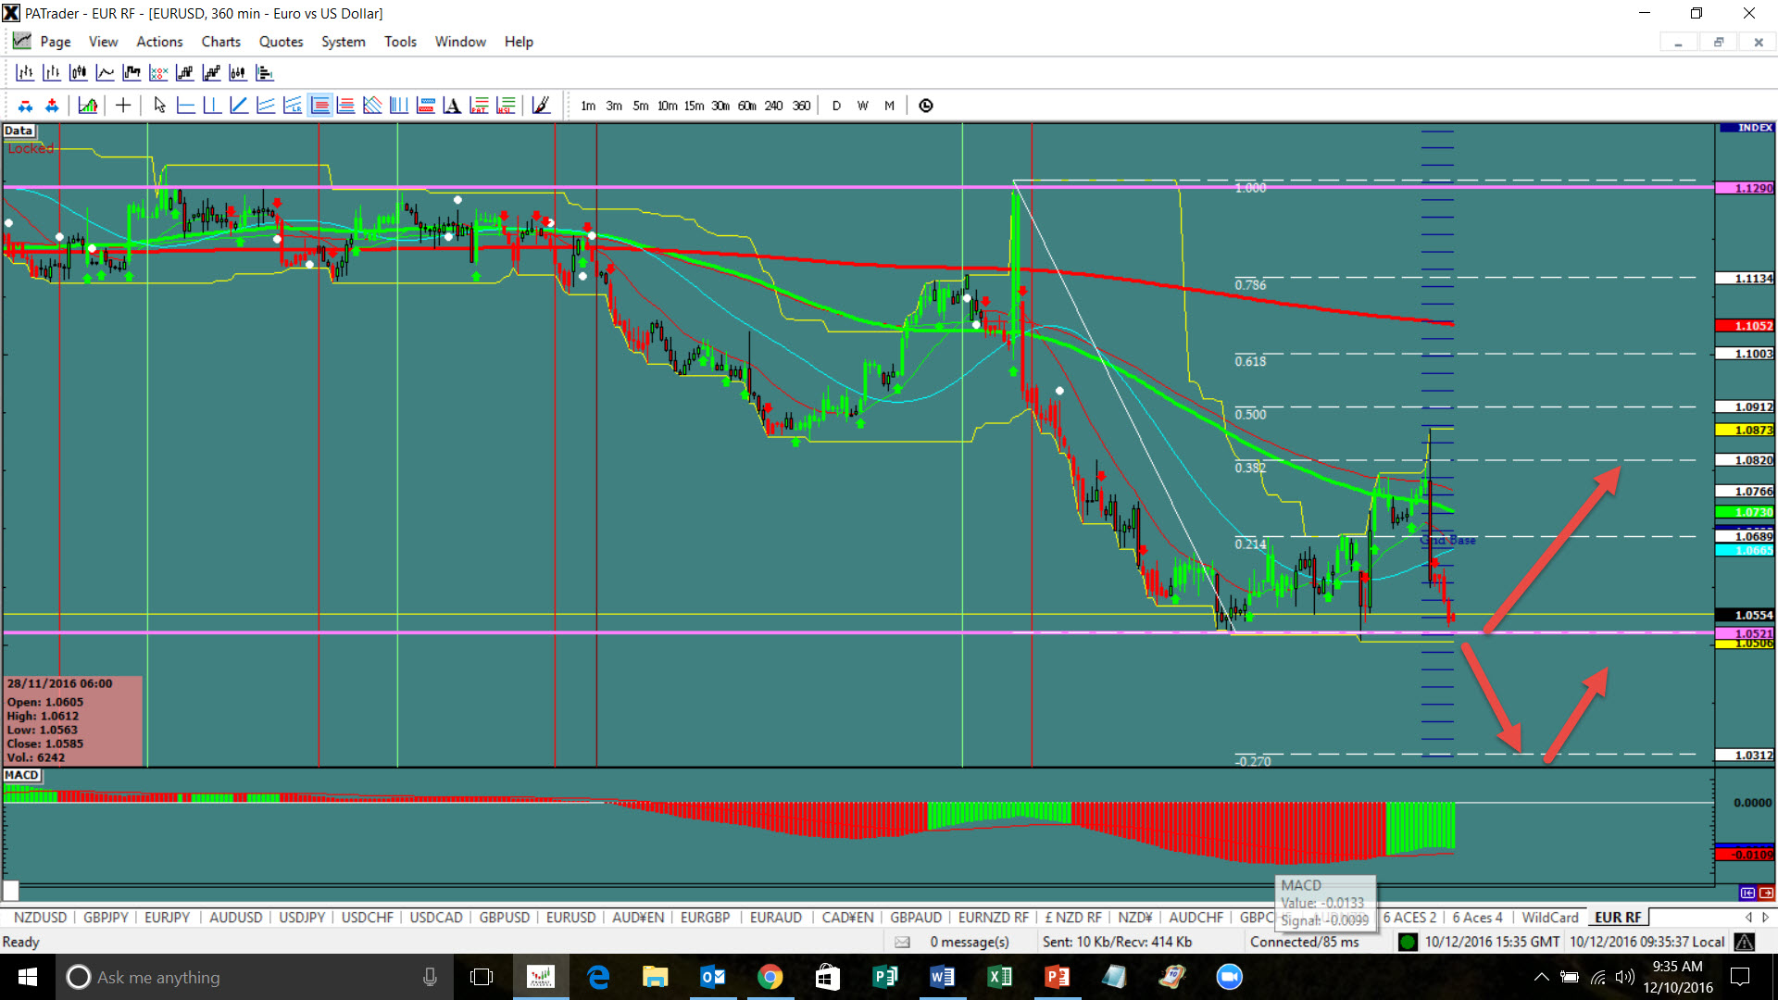1778x1000 pixels.
Task: Set chart timeframe to 1m
Action: [x=588, y=106]
